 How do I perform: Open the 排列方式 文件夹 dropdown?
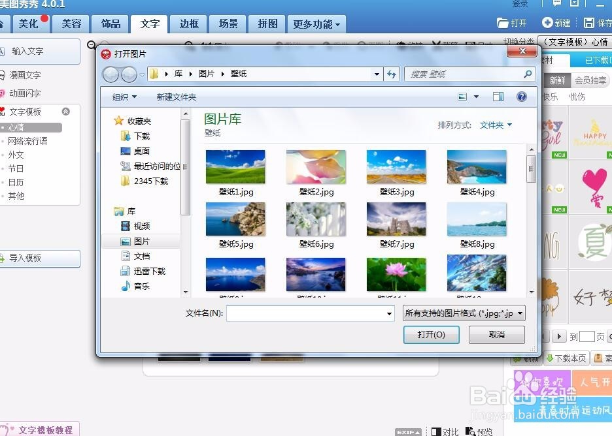pos(494,125)
